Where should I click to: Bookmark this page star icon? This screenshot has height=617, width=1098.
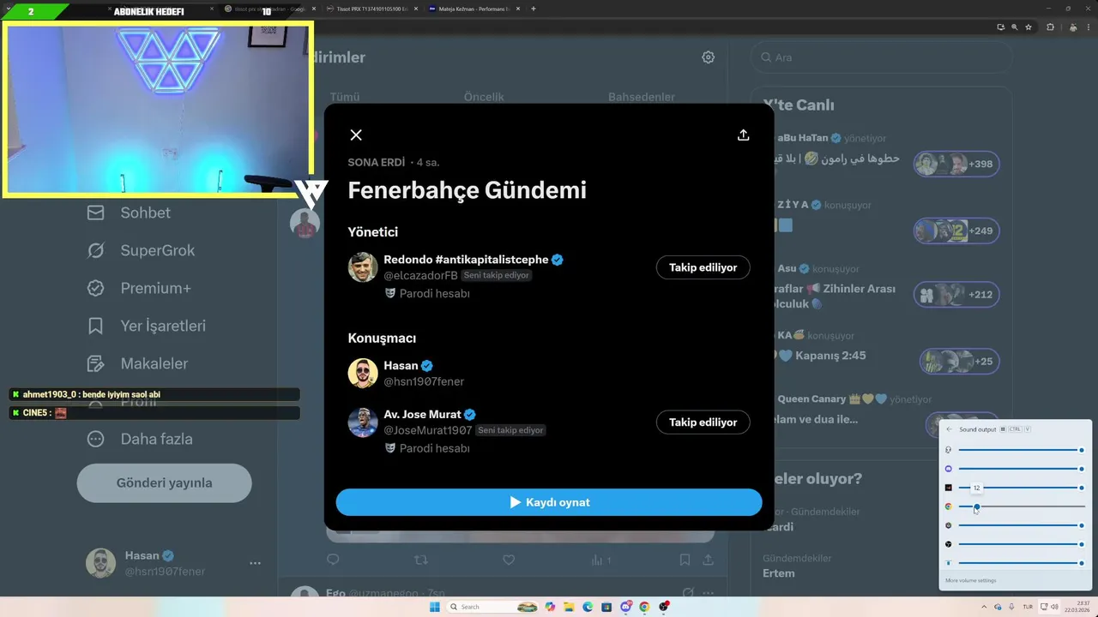tap(1029, 27)
